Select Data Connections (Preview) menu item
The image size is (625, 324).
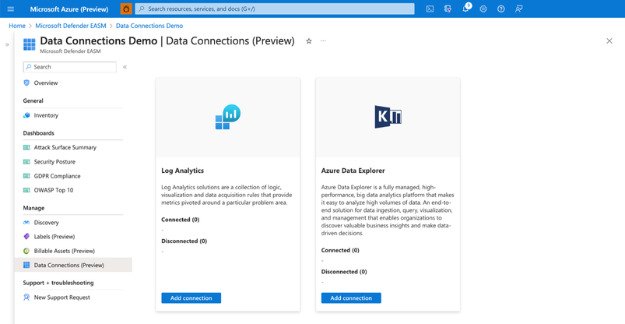(73, 265)
